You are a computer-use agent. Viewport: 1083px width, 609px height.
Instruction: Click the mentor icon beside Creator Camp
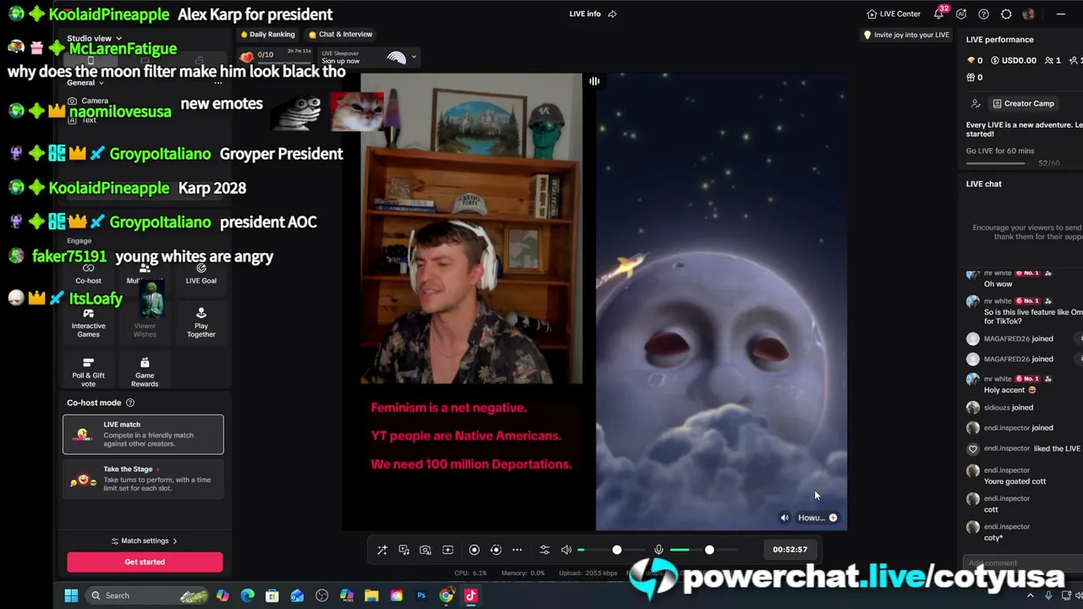[x=976, y=103]
